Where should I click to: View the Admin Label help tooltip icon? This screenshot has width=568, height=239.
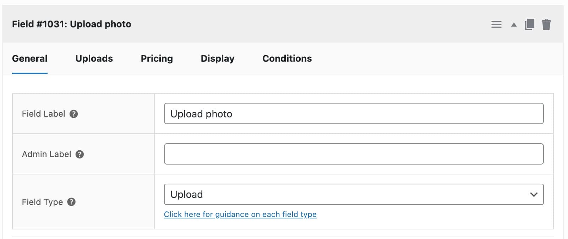tap(80, 154)
